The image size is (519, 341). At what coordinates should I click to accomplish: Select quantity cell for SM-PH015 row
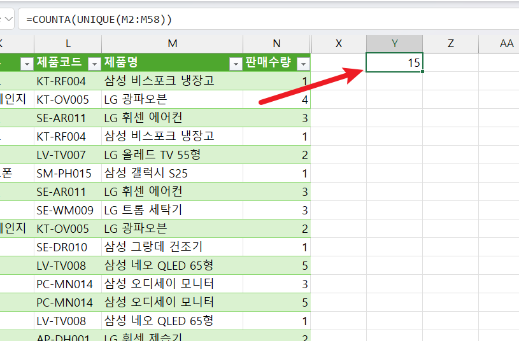277,173
